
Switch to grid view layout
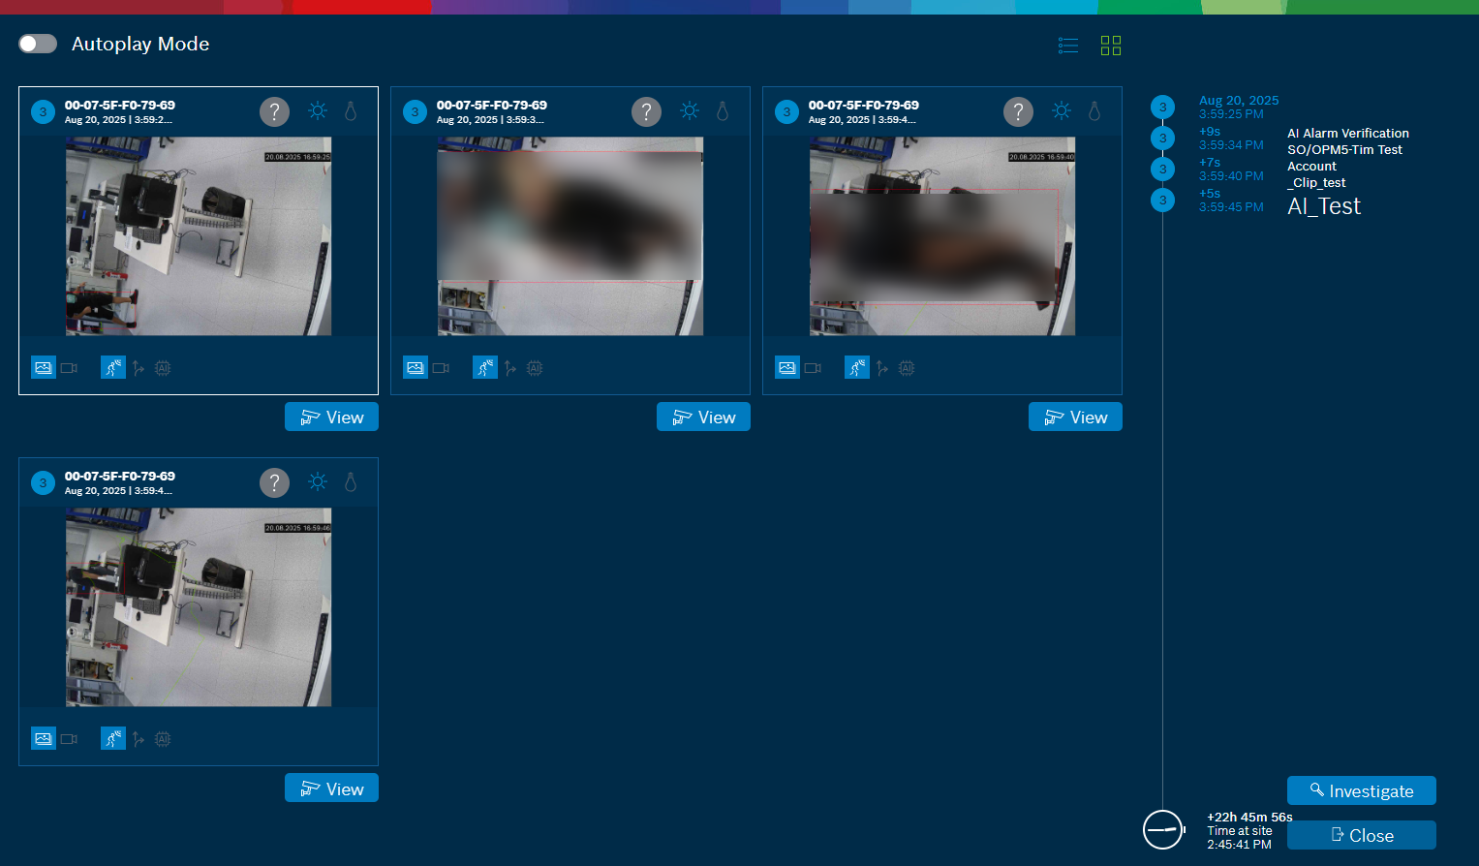pos(1110,46)
